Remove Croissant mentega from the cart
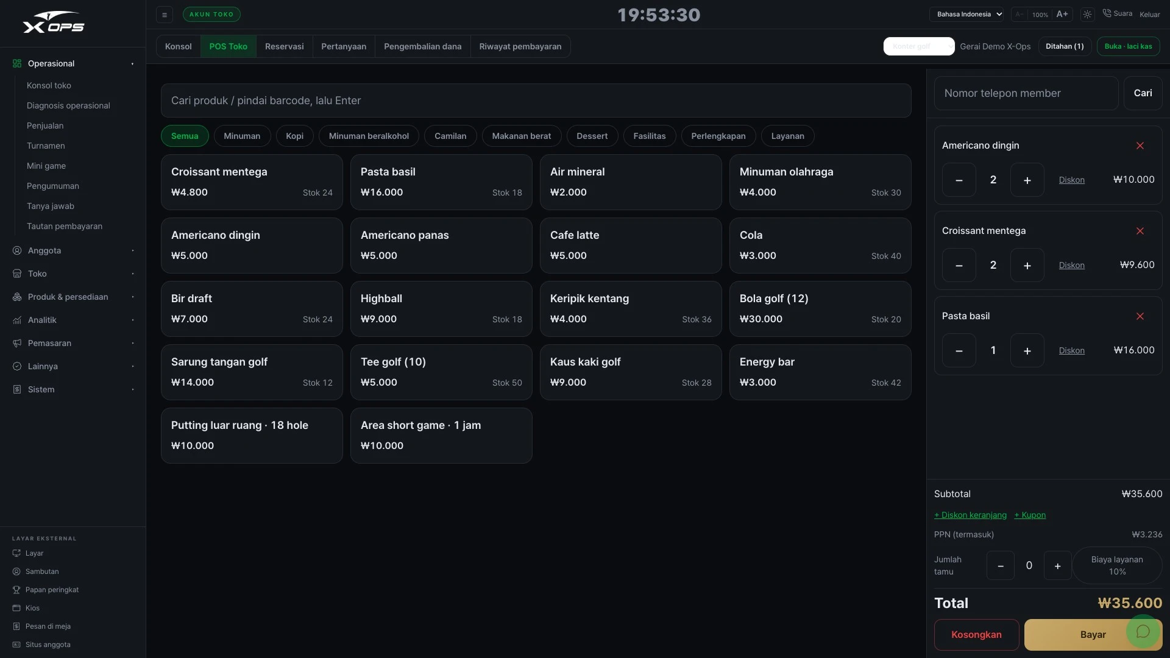 1140,231
